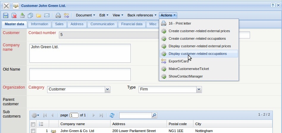Screen dimensions: 282x133
Task: Open the yellow folder toolbar icon
Action: pos(39,15)
